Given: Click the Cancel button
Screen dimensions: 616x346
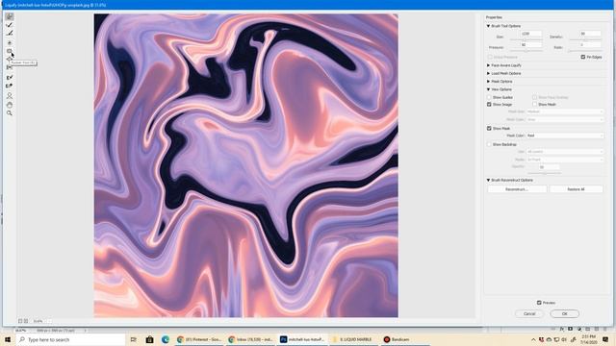Looking at the screenshot, I should (529, 313).
